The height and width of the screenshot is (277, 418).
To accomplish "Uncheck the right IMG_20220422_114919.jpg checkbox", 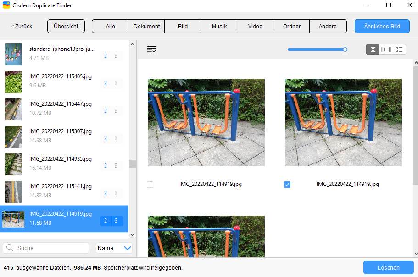I will pos(287,184).
